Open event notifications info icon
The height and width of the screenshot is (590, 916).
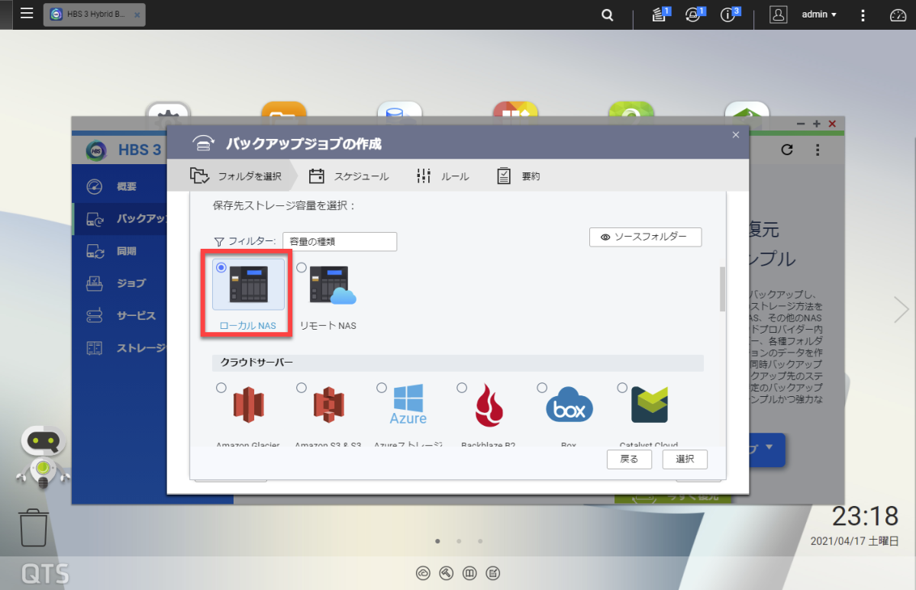tap(729, 15)
